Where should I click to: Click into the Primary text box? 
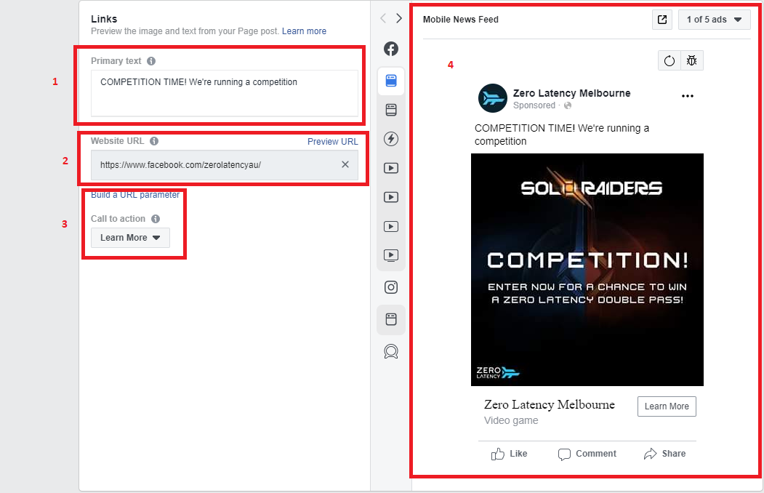224,93
